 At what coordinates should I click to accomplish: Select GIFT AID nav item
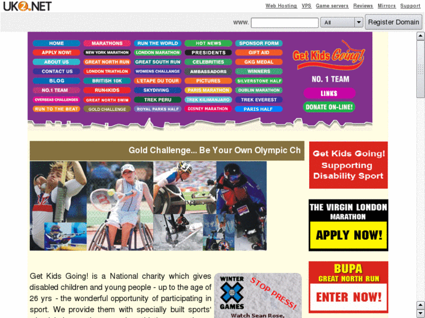point(259,53)
